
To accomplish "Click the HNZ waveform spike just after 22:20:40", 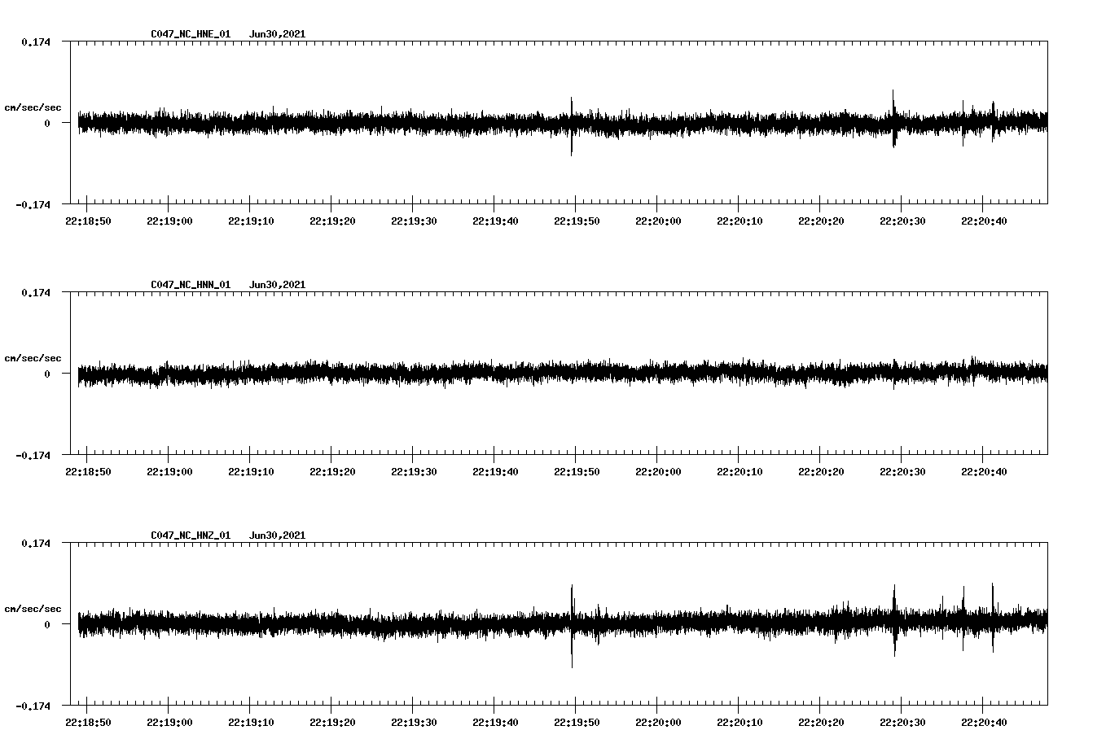I will click(993, 618).
